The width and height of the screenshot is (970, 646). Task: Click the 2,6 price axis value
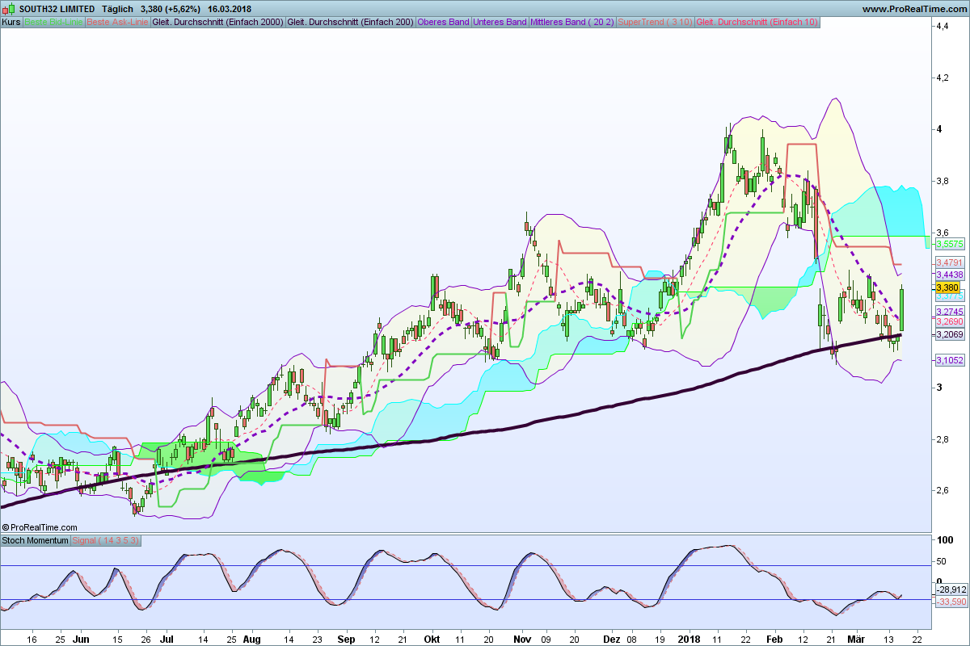[x=942, y=491]
